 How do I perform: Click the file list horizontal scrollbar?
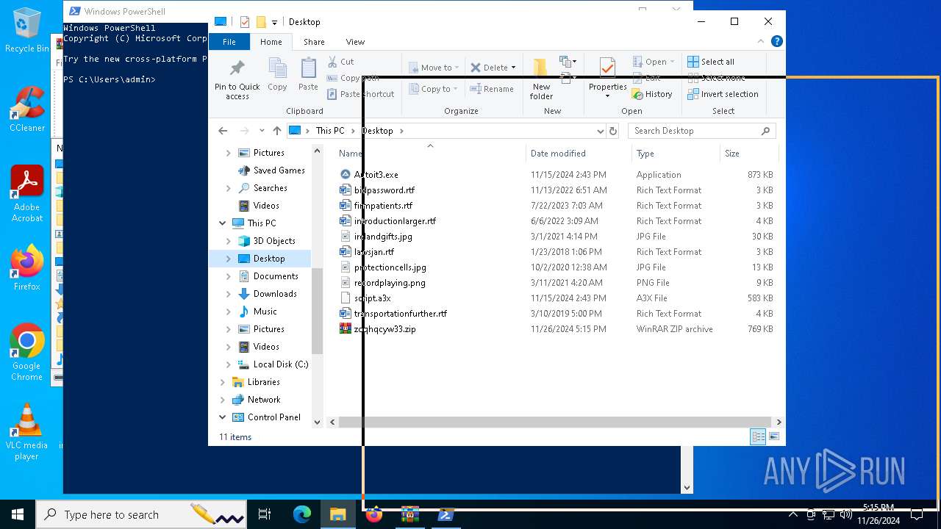(x=555, y=422)
